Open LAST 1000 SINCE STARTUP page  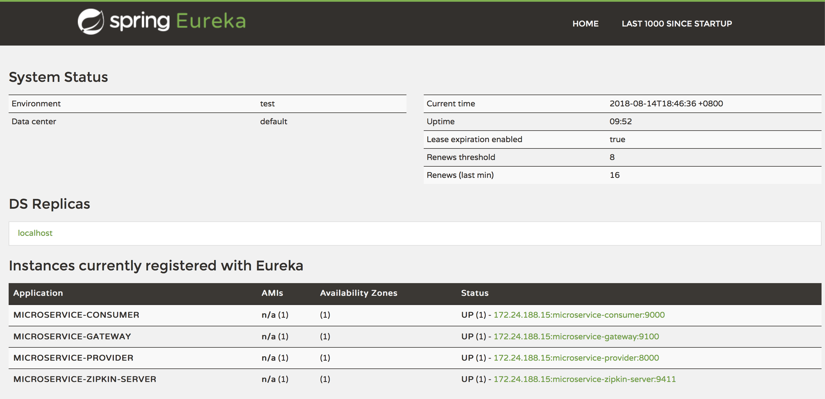click(676, 24)
